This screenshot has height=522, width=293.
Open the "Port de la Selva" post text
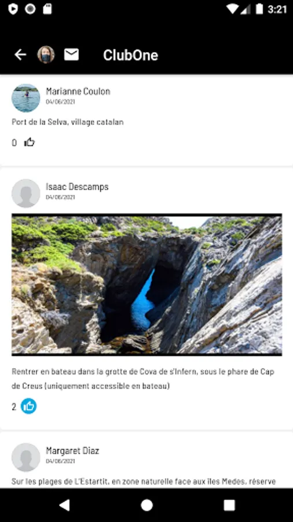pyautogui.click(x=68, y=122)
